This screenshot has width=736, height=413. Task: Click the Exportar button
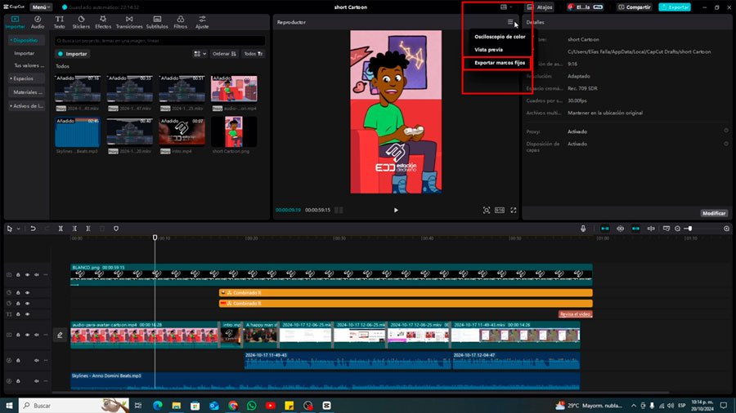tap(675, 7)
